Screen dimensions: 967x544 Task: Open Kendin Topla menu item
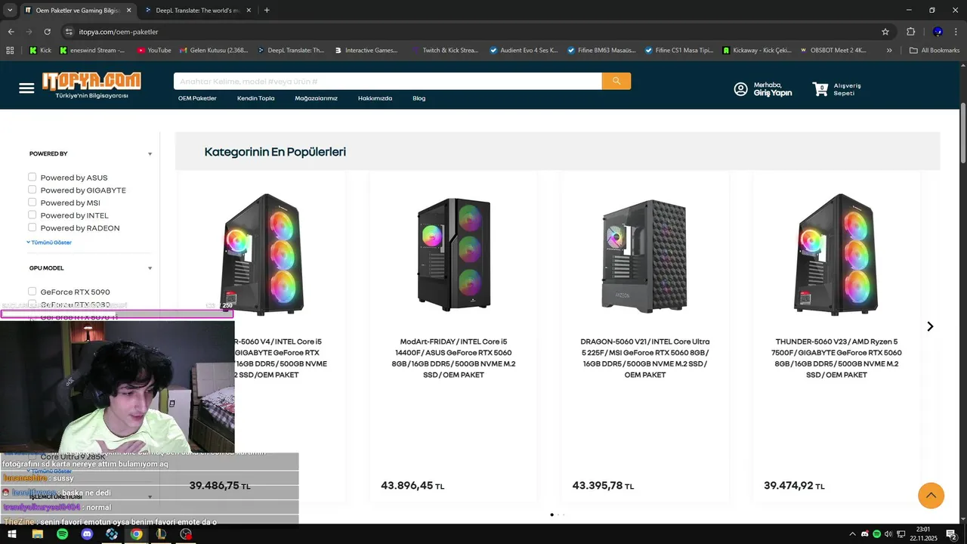pyautogui.click(x=256, y=98)
